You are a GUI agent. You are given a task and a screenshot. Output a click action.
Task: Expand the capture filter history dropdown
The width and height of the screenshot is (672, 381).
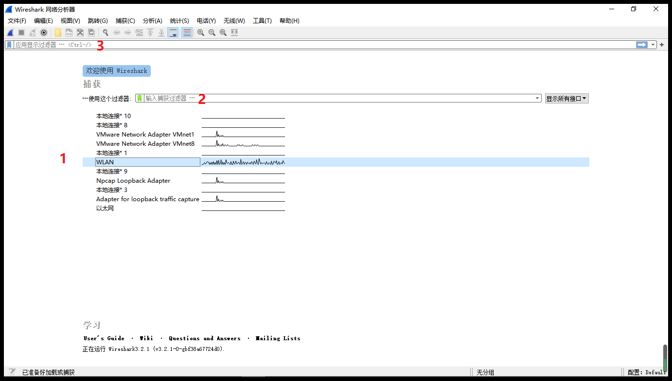coord(537,98)
